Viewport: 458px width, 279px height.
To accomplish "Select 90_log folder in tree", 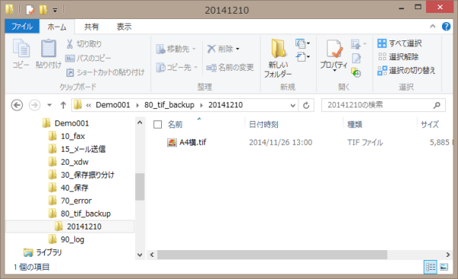I will 66,239.
